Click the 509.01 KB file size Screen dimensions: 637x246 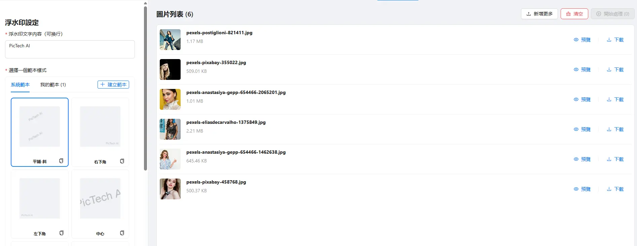click(197, 71)
